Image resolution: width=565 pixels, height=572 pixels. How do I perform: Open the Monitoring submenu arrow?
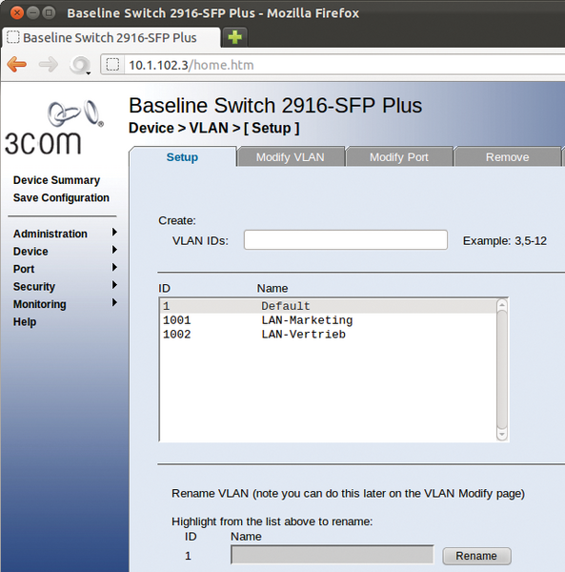click(x=114, y=302)
